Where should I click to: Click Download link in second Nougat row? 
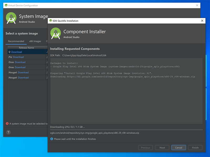pos(23,77)
